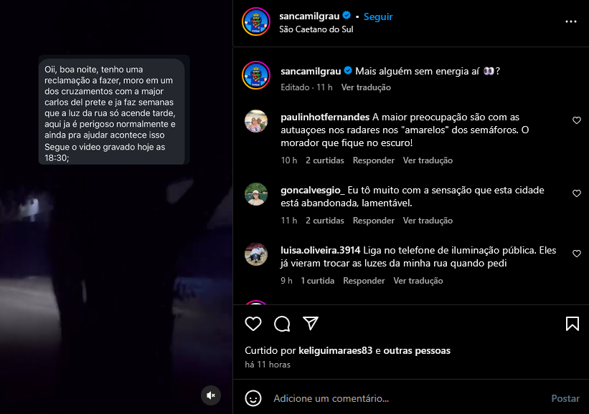Follow sancamilgrau with Seguir
This screenshot has width=589, height=414.
[378, 16]
